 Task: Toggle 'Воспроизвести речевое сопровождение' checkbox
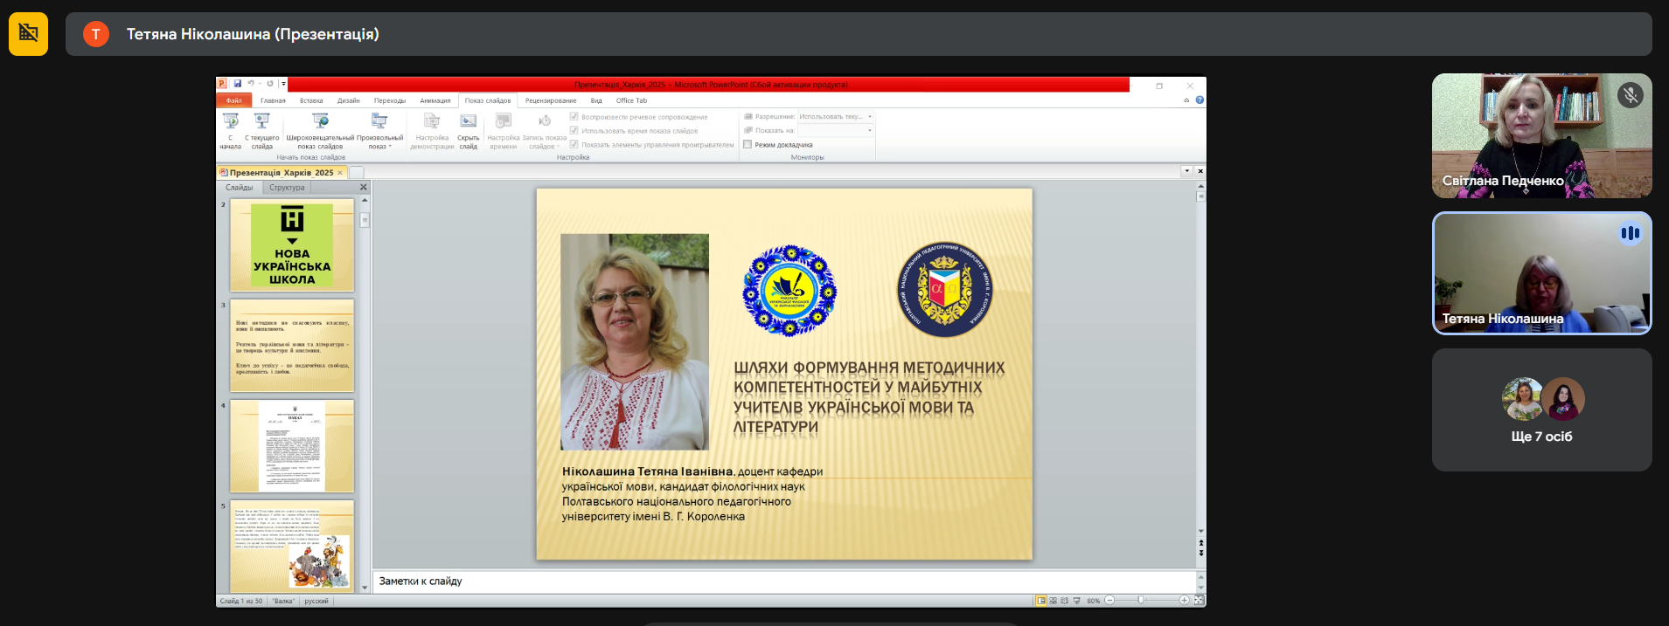574,117
